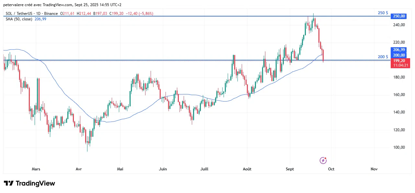Select the "250 $" resistance line label

click(x=383, y=13)
